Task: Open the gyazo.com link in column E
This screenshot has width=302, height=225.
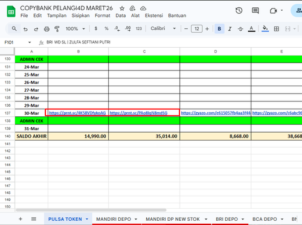Action: [x=277, y=113]
